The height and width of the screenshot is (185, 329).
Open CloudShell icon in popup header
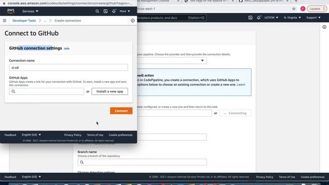click(x=105, y=11)
